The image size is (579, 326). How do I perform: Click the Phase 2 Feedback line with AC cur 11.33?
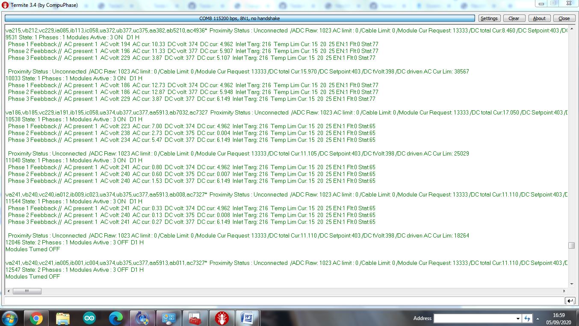[193, 51]
